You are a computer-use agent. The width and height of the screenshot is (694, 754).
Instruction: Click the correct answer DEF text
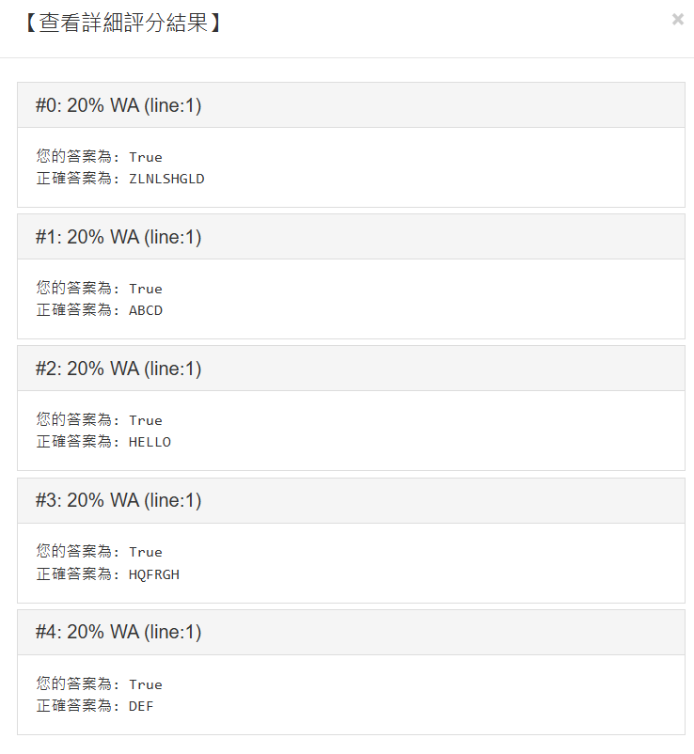[x=141, y=705]
